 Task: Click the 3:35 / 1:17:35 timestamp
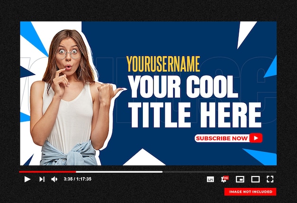click(77, 179)
